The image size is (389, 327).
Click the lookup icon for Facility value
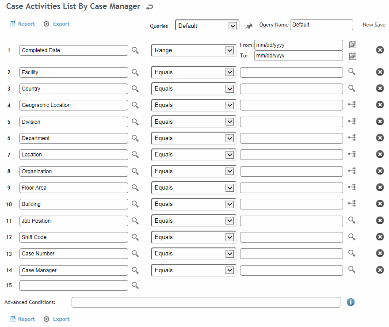tap(351, 72)
